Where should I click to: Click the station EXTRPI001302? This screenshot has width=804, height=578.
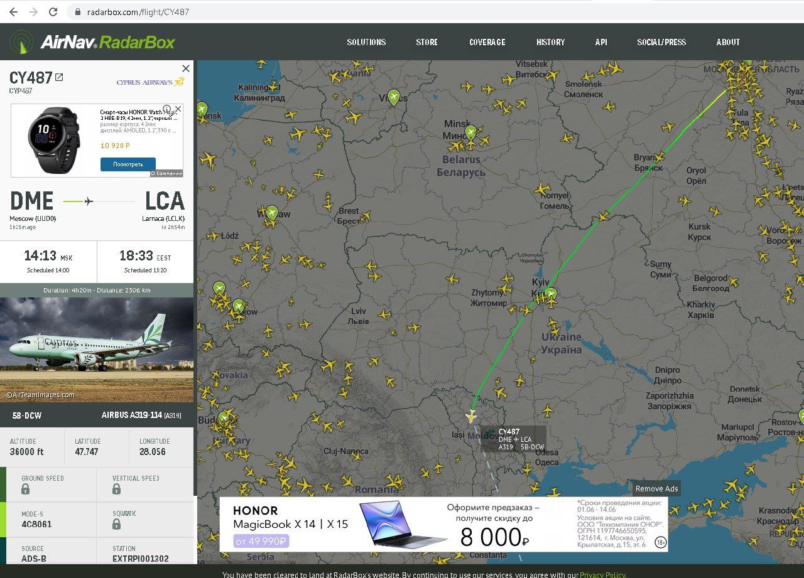(x=141, y=559)
